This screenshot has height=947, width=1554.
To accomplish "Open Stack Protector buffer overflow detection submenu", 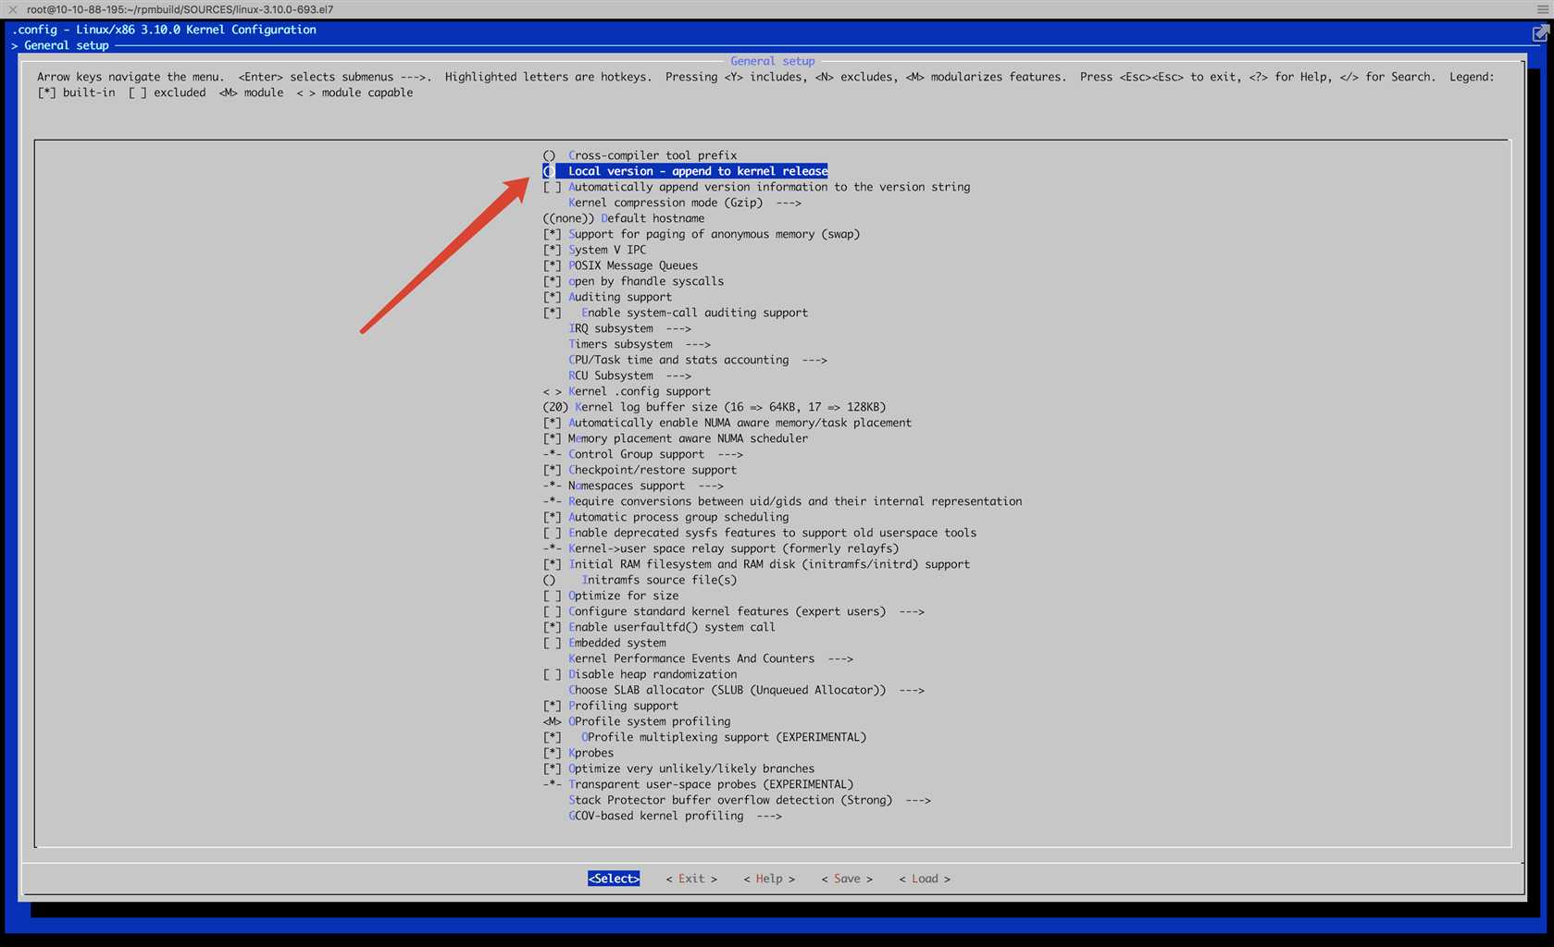I will coord(750,800).
